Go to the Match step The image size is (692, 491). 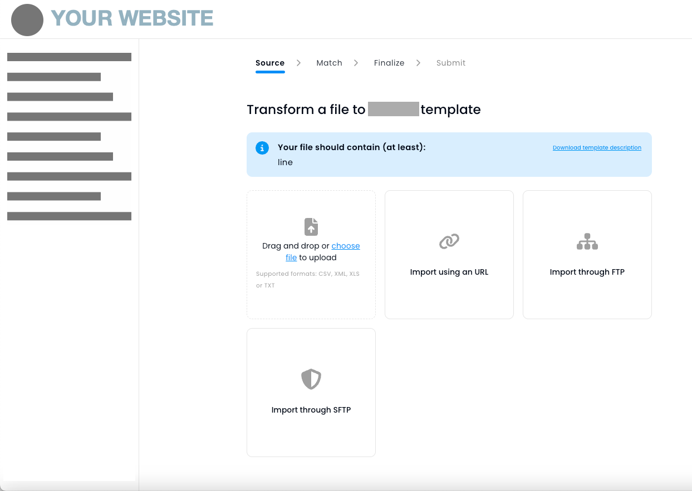pos(329,63)
